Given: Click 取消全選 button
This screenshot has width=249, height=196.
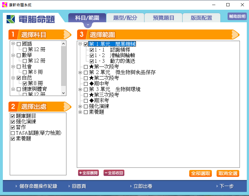Looking at the screenshot, I should pos(228,173).
